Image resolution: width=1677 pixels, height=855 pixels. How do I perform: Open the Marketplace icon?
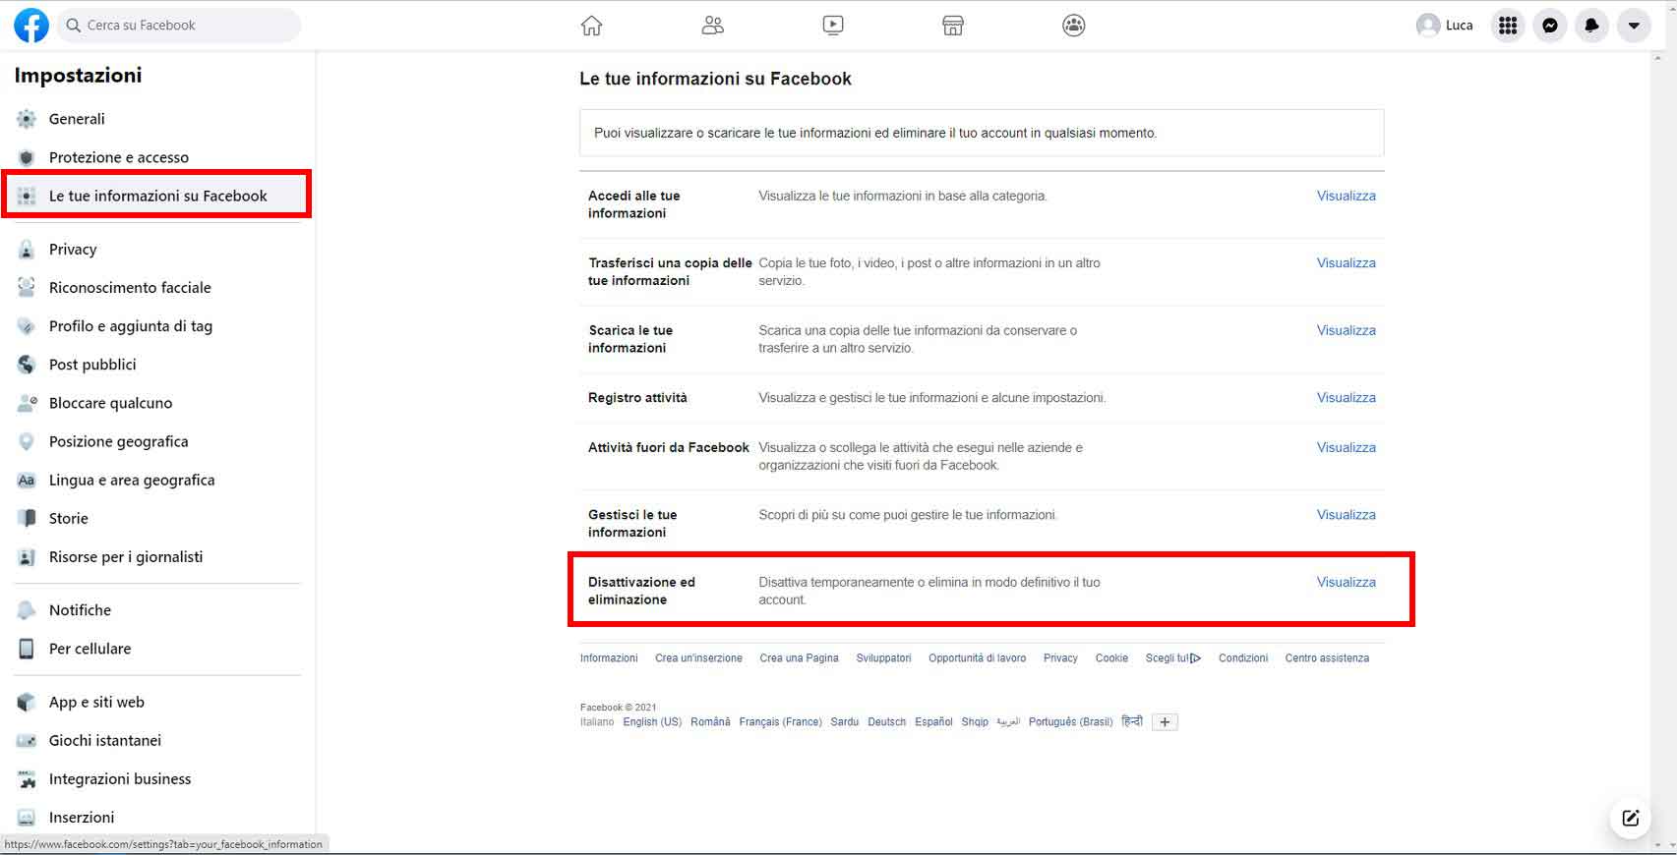pyautogui.click(x=952, y=26)
